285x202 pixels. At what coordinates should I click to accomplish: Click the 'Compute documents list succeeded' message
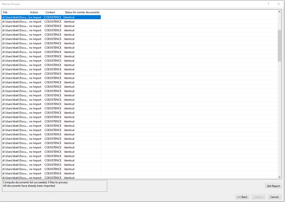pos(35,182)
